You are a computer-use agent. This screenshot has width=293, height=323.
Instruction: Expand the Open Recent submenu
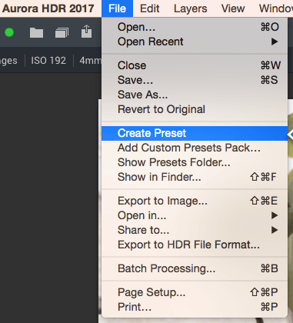pyautogui.click(x=195, y=42)
